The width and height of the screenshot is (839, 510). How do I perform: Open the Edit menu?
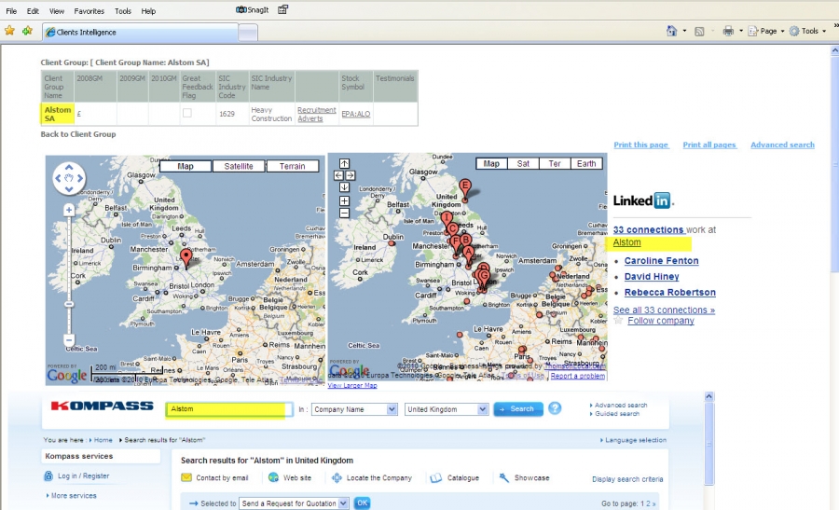[x=33, y=10]
